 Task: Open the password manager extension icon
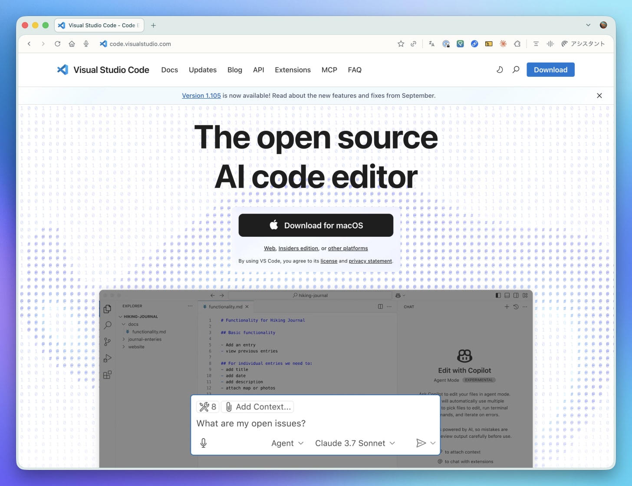[446, 44]
